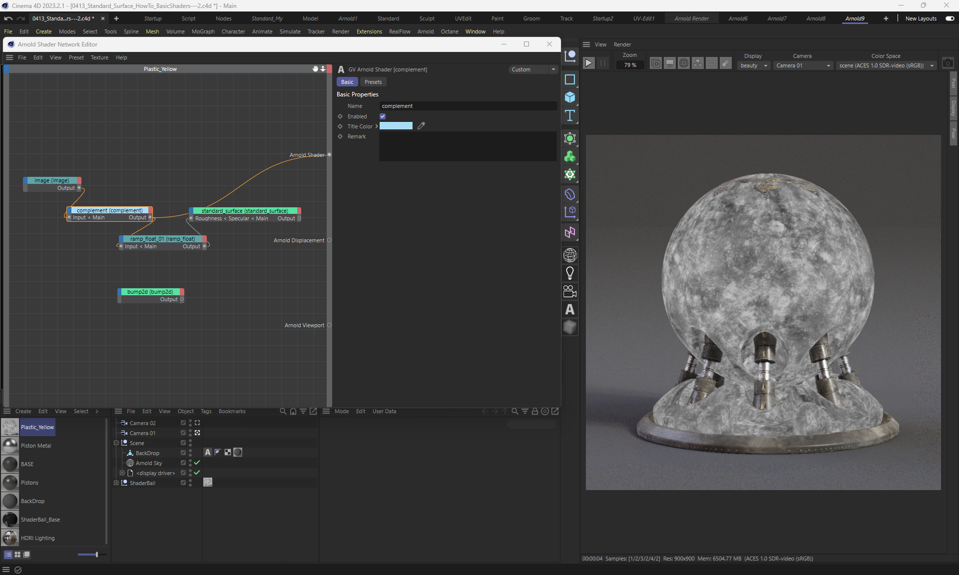Click the camera object icon in side toolbar
The width and height of the screenshot is (959, 575).
(x=570, y=291)
